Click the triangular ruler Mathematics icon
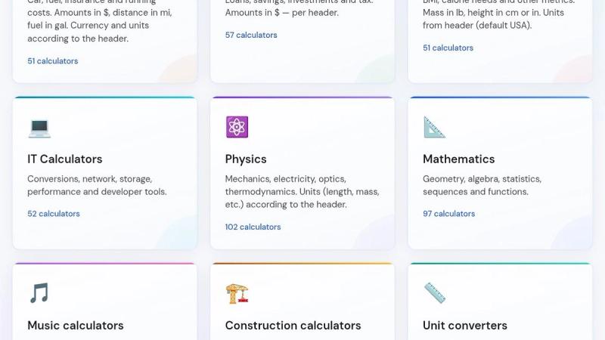Screen dimensions: 605x340 [434, 127]
